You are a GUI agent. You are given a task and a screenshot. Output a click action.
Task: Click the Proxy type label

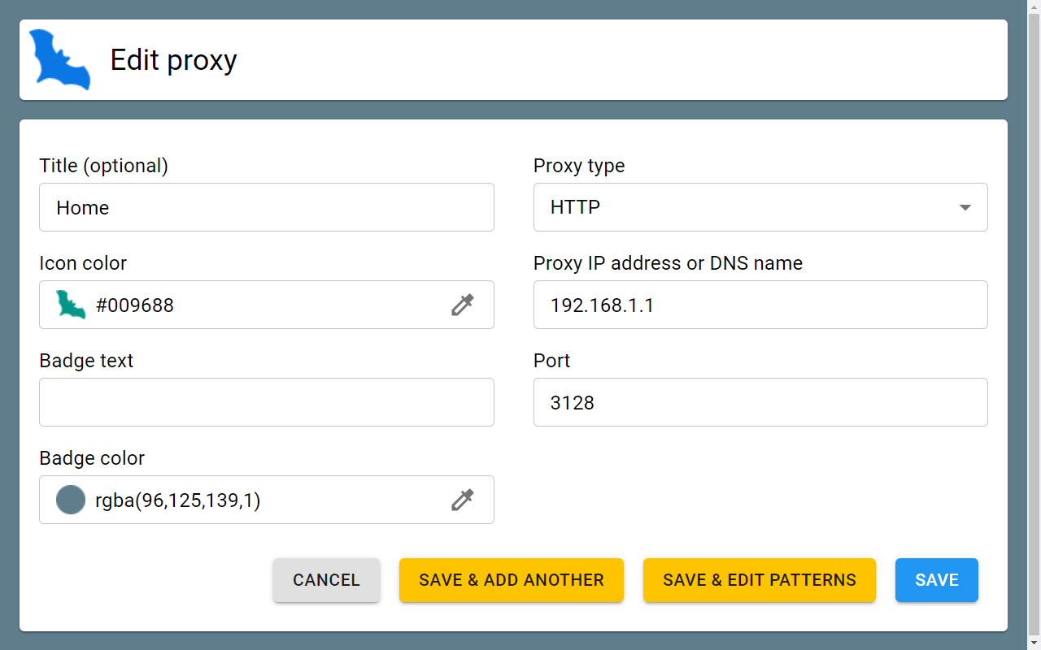coord(579,166)
